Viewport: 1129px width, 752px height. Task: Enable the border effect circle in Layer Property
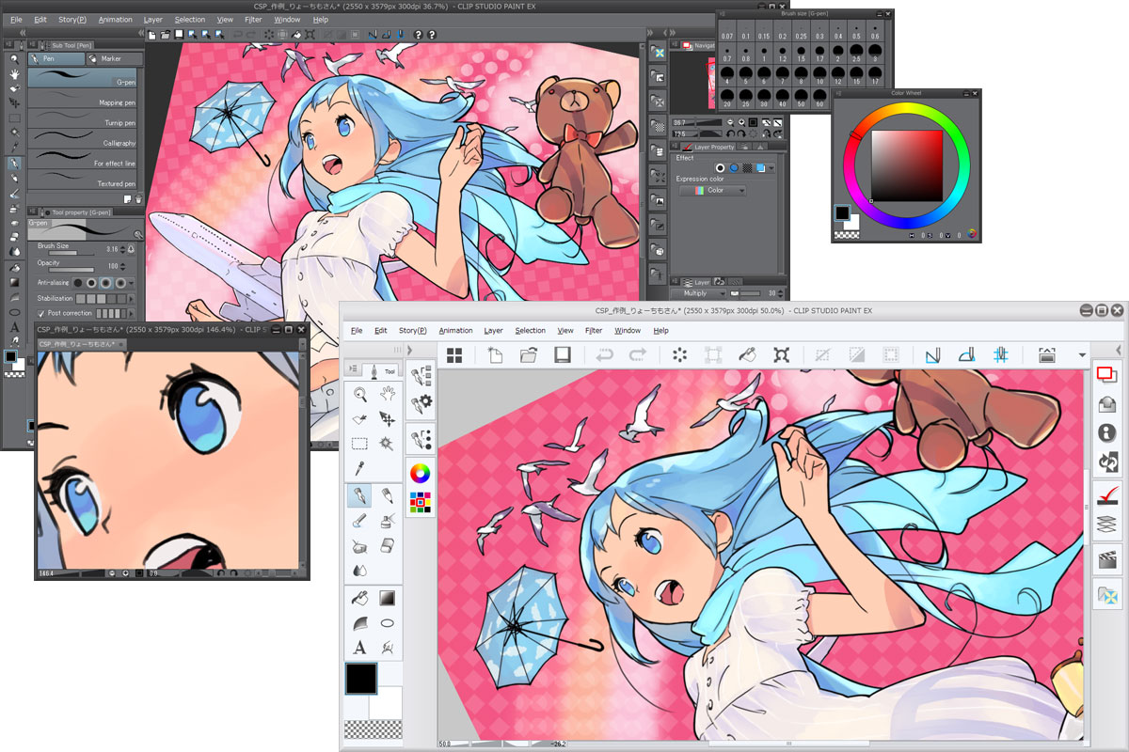720,167
